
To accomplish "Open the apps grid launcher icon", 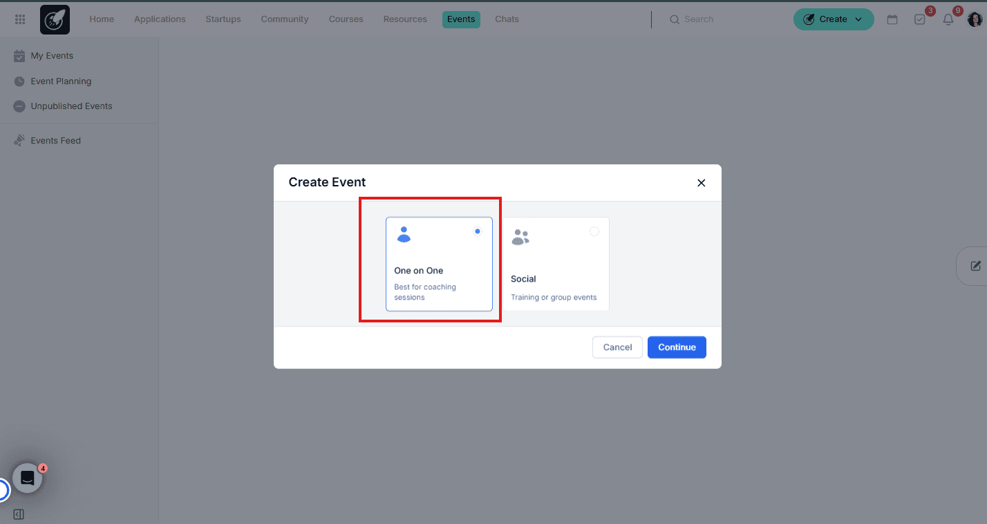I will point(20,19).
